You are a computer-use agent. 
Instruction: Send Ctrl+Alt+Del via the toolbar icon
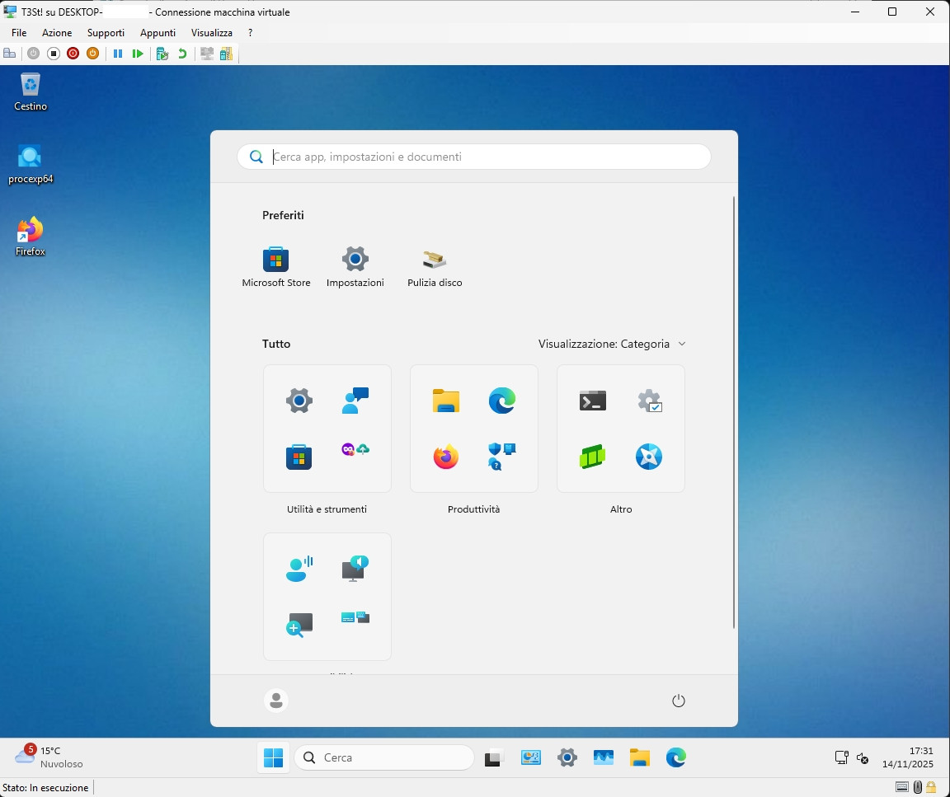(10, 54)
